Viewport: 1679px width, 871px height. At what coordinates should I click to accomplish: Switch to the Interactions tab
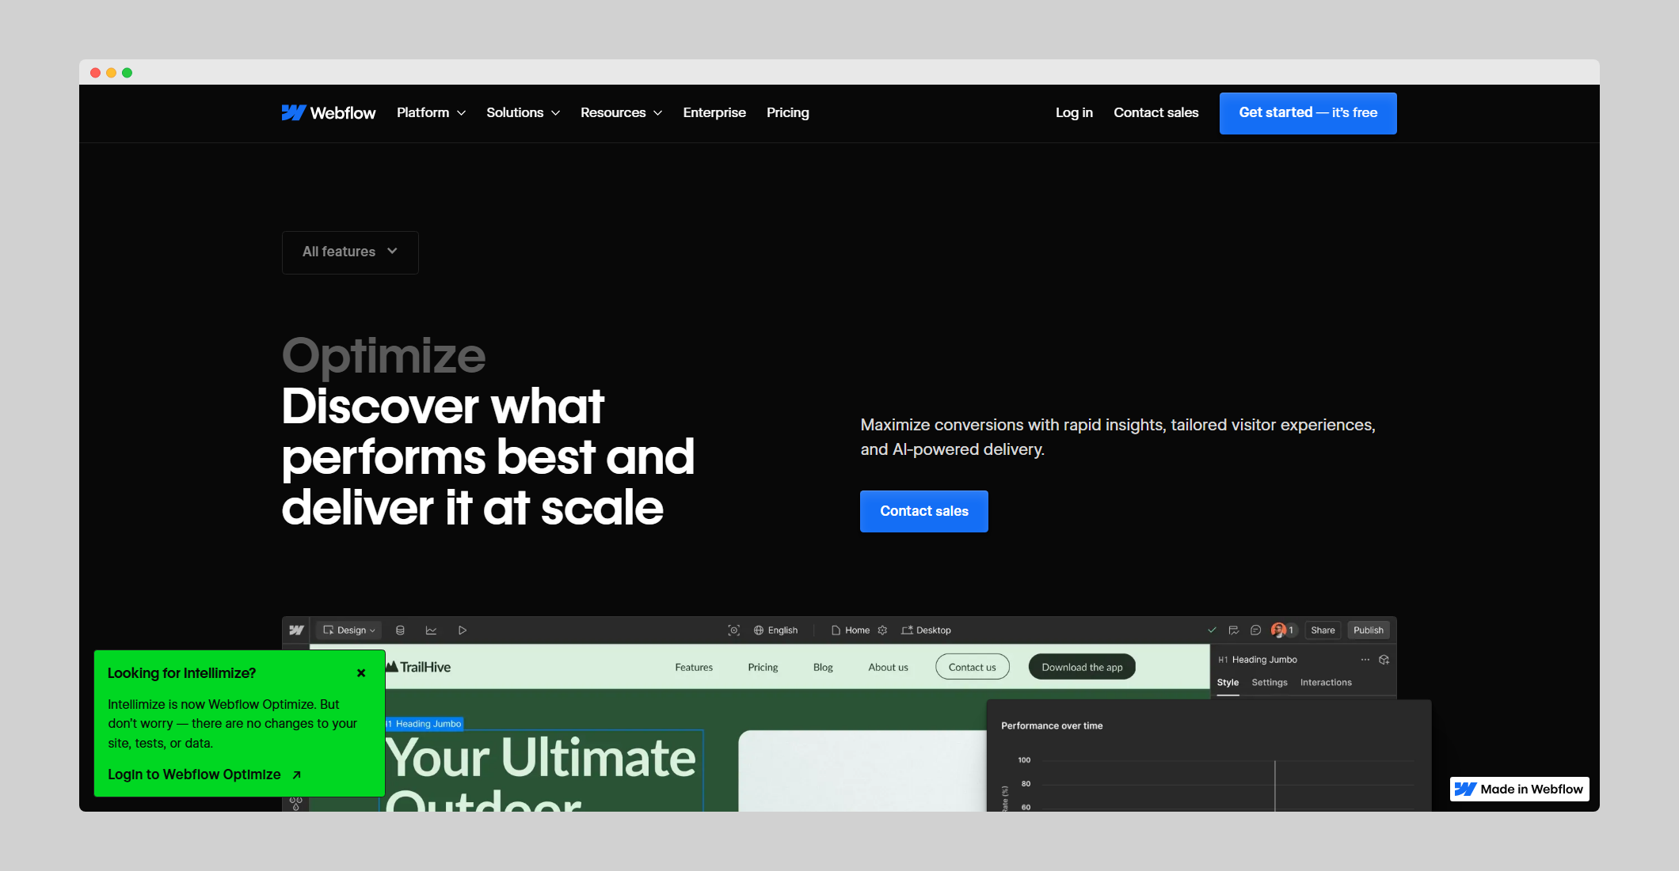coord(1326,683)
